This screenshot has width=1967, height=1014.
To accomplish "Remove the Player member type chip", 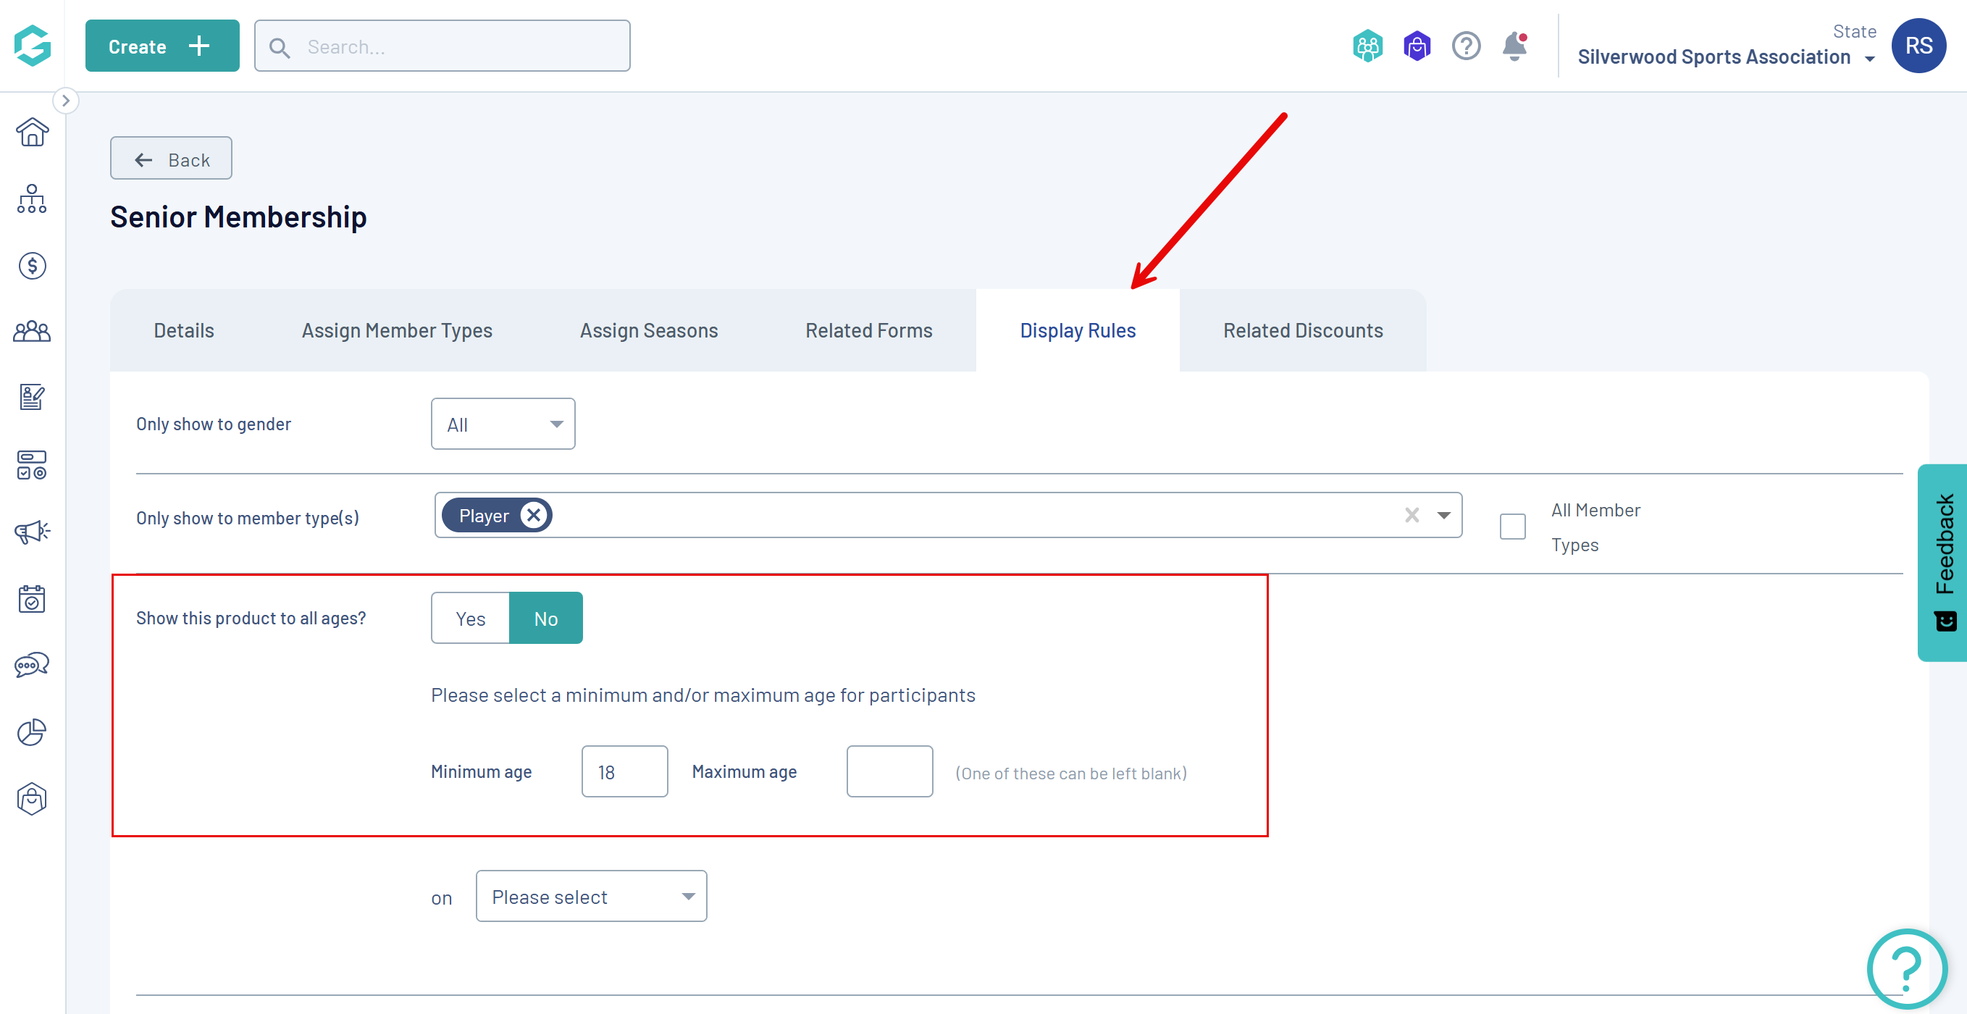I will [534, 516].
